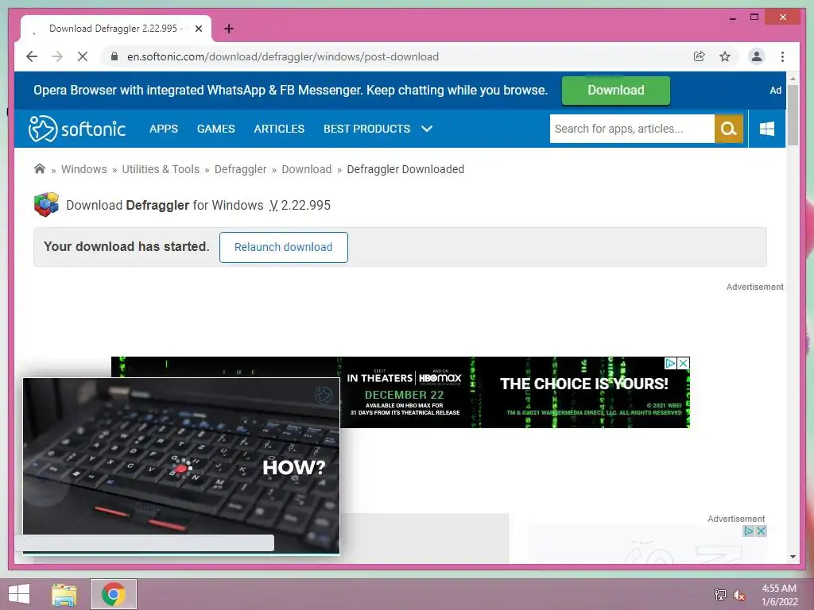The width and height of the screenshot is (814, 610).
Task: Click the home icon in breadcrumbs
Action: coord(40,168)
